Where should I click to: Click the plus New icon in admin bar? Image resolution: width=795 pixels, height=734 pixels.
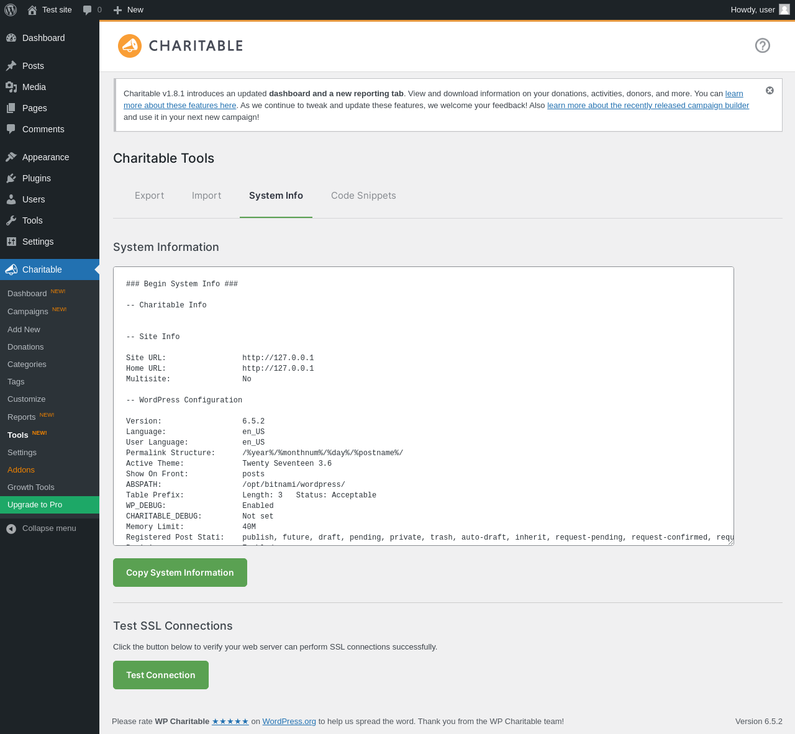118,10
